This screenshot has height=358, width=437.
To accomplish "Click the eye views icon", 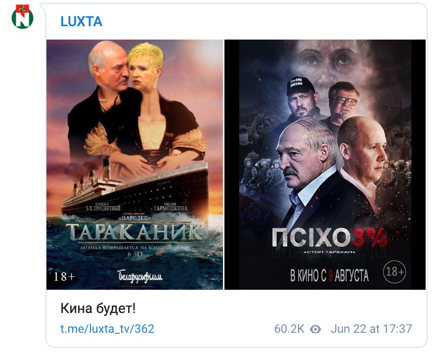I will tap(315, 329).
